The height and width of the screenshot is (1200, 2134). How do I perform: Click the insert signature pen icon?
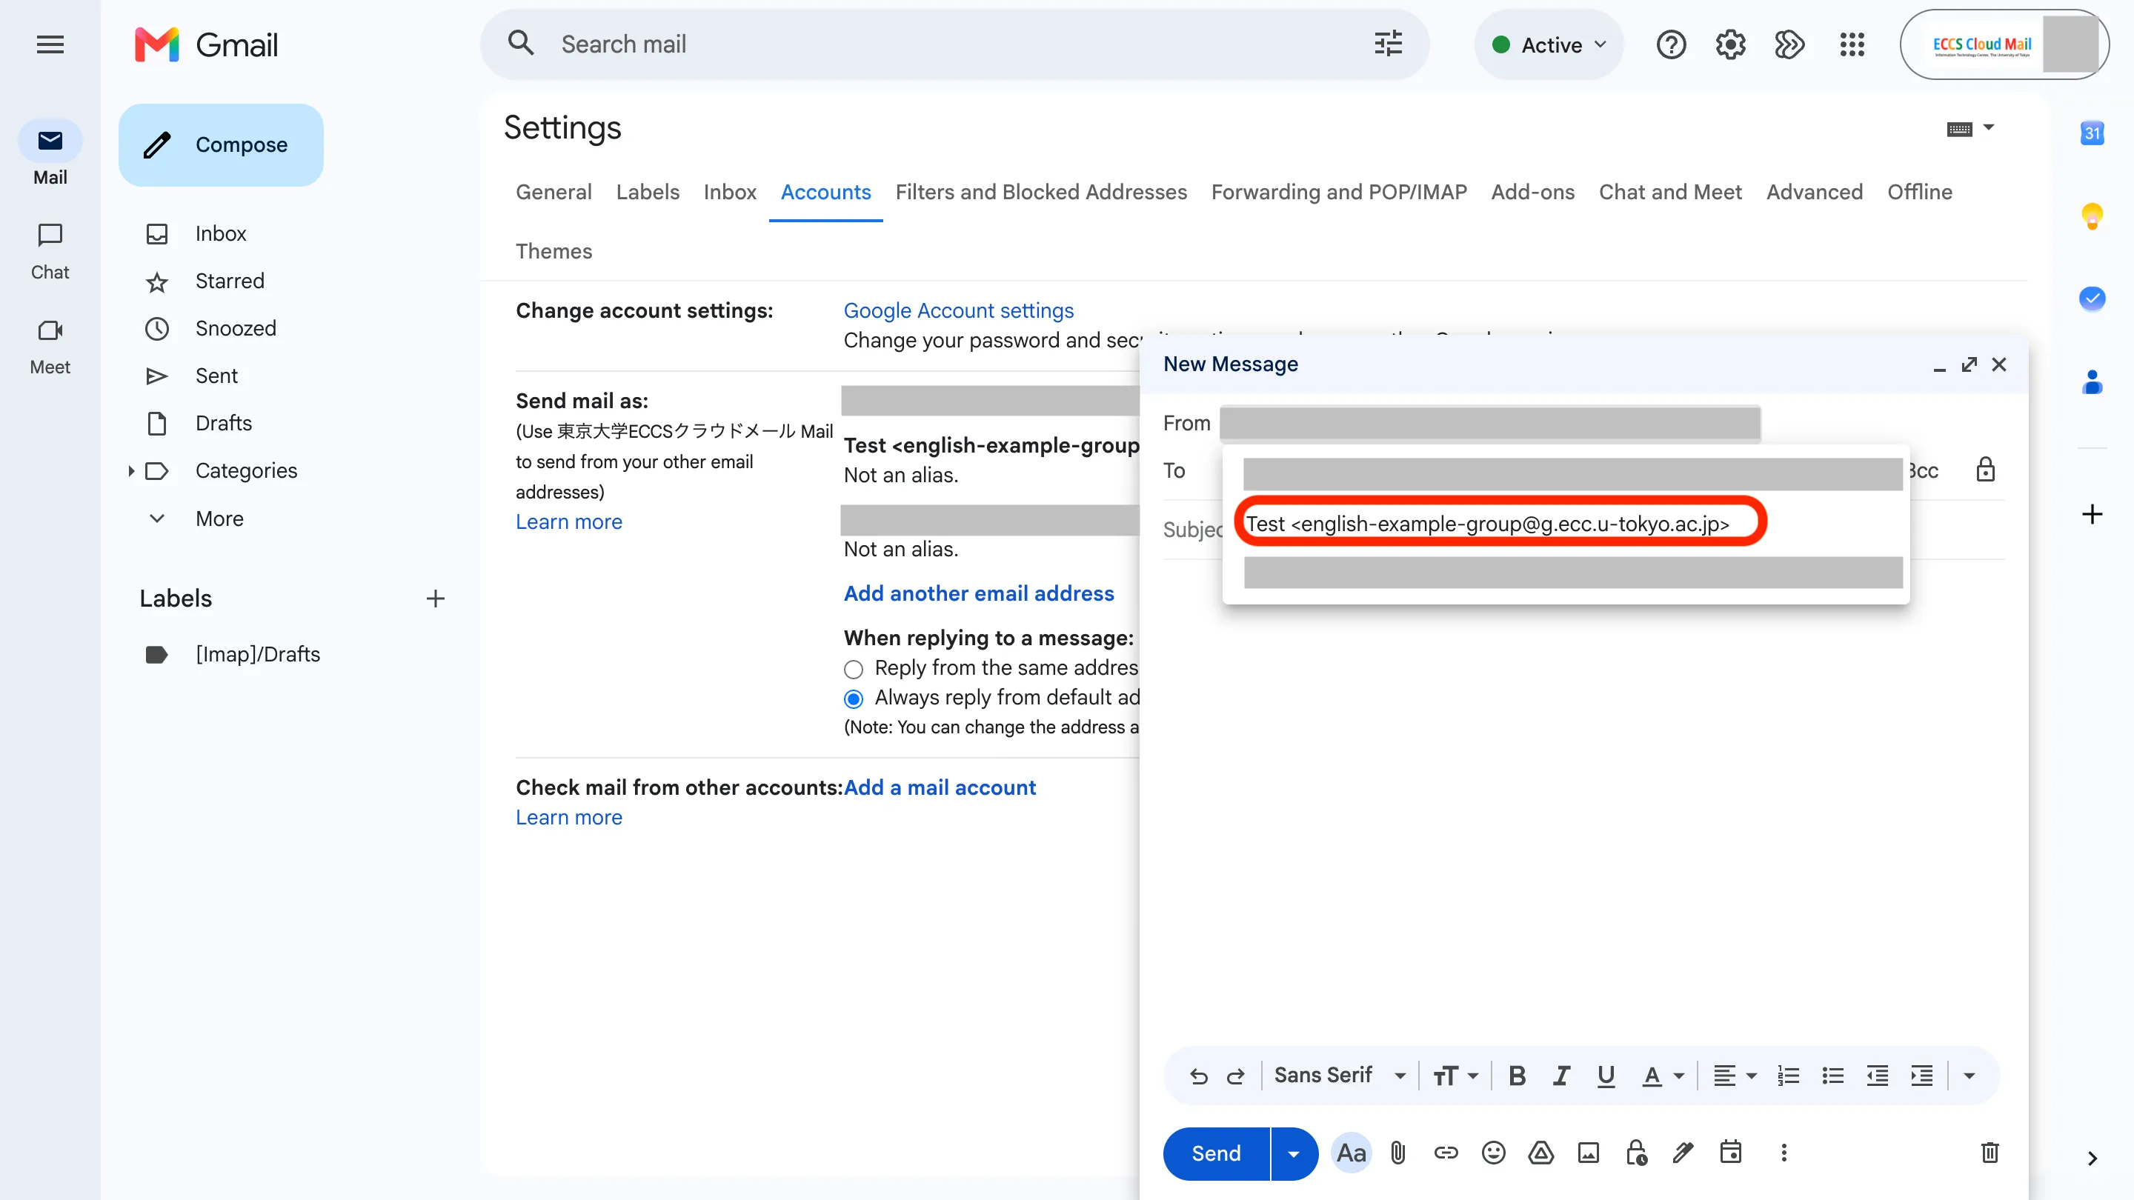click(x=1683, y=1153)
